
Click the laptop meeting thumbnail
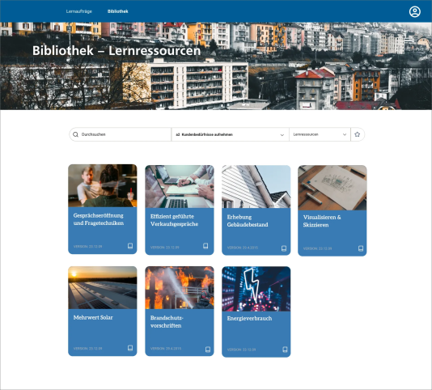[180, 187]
